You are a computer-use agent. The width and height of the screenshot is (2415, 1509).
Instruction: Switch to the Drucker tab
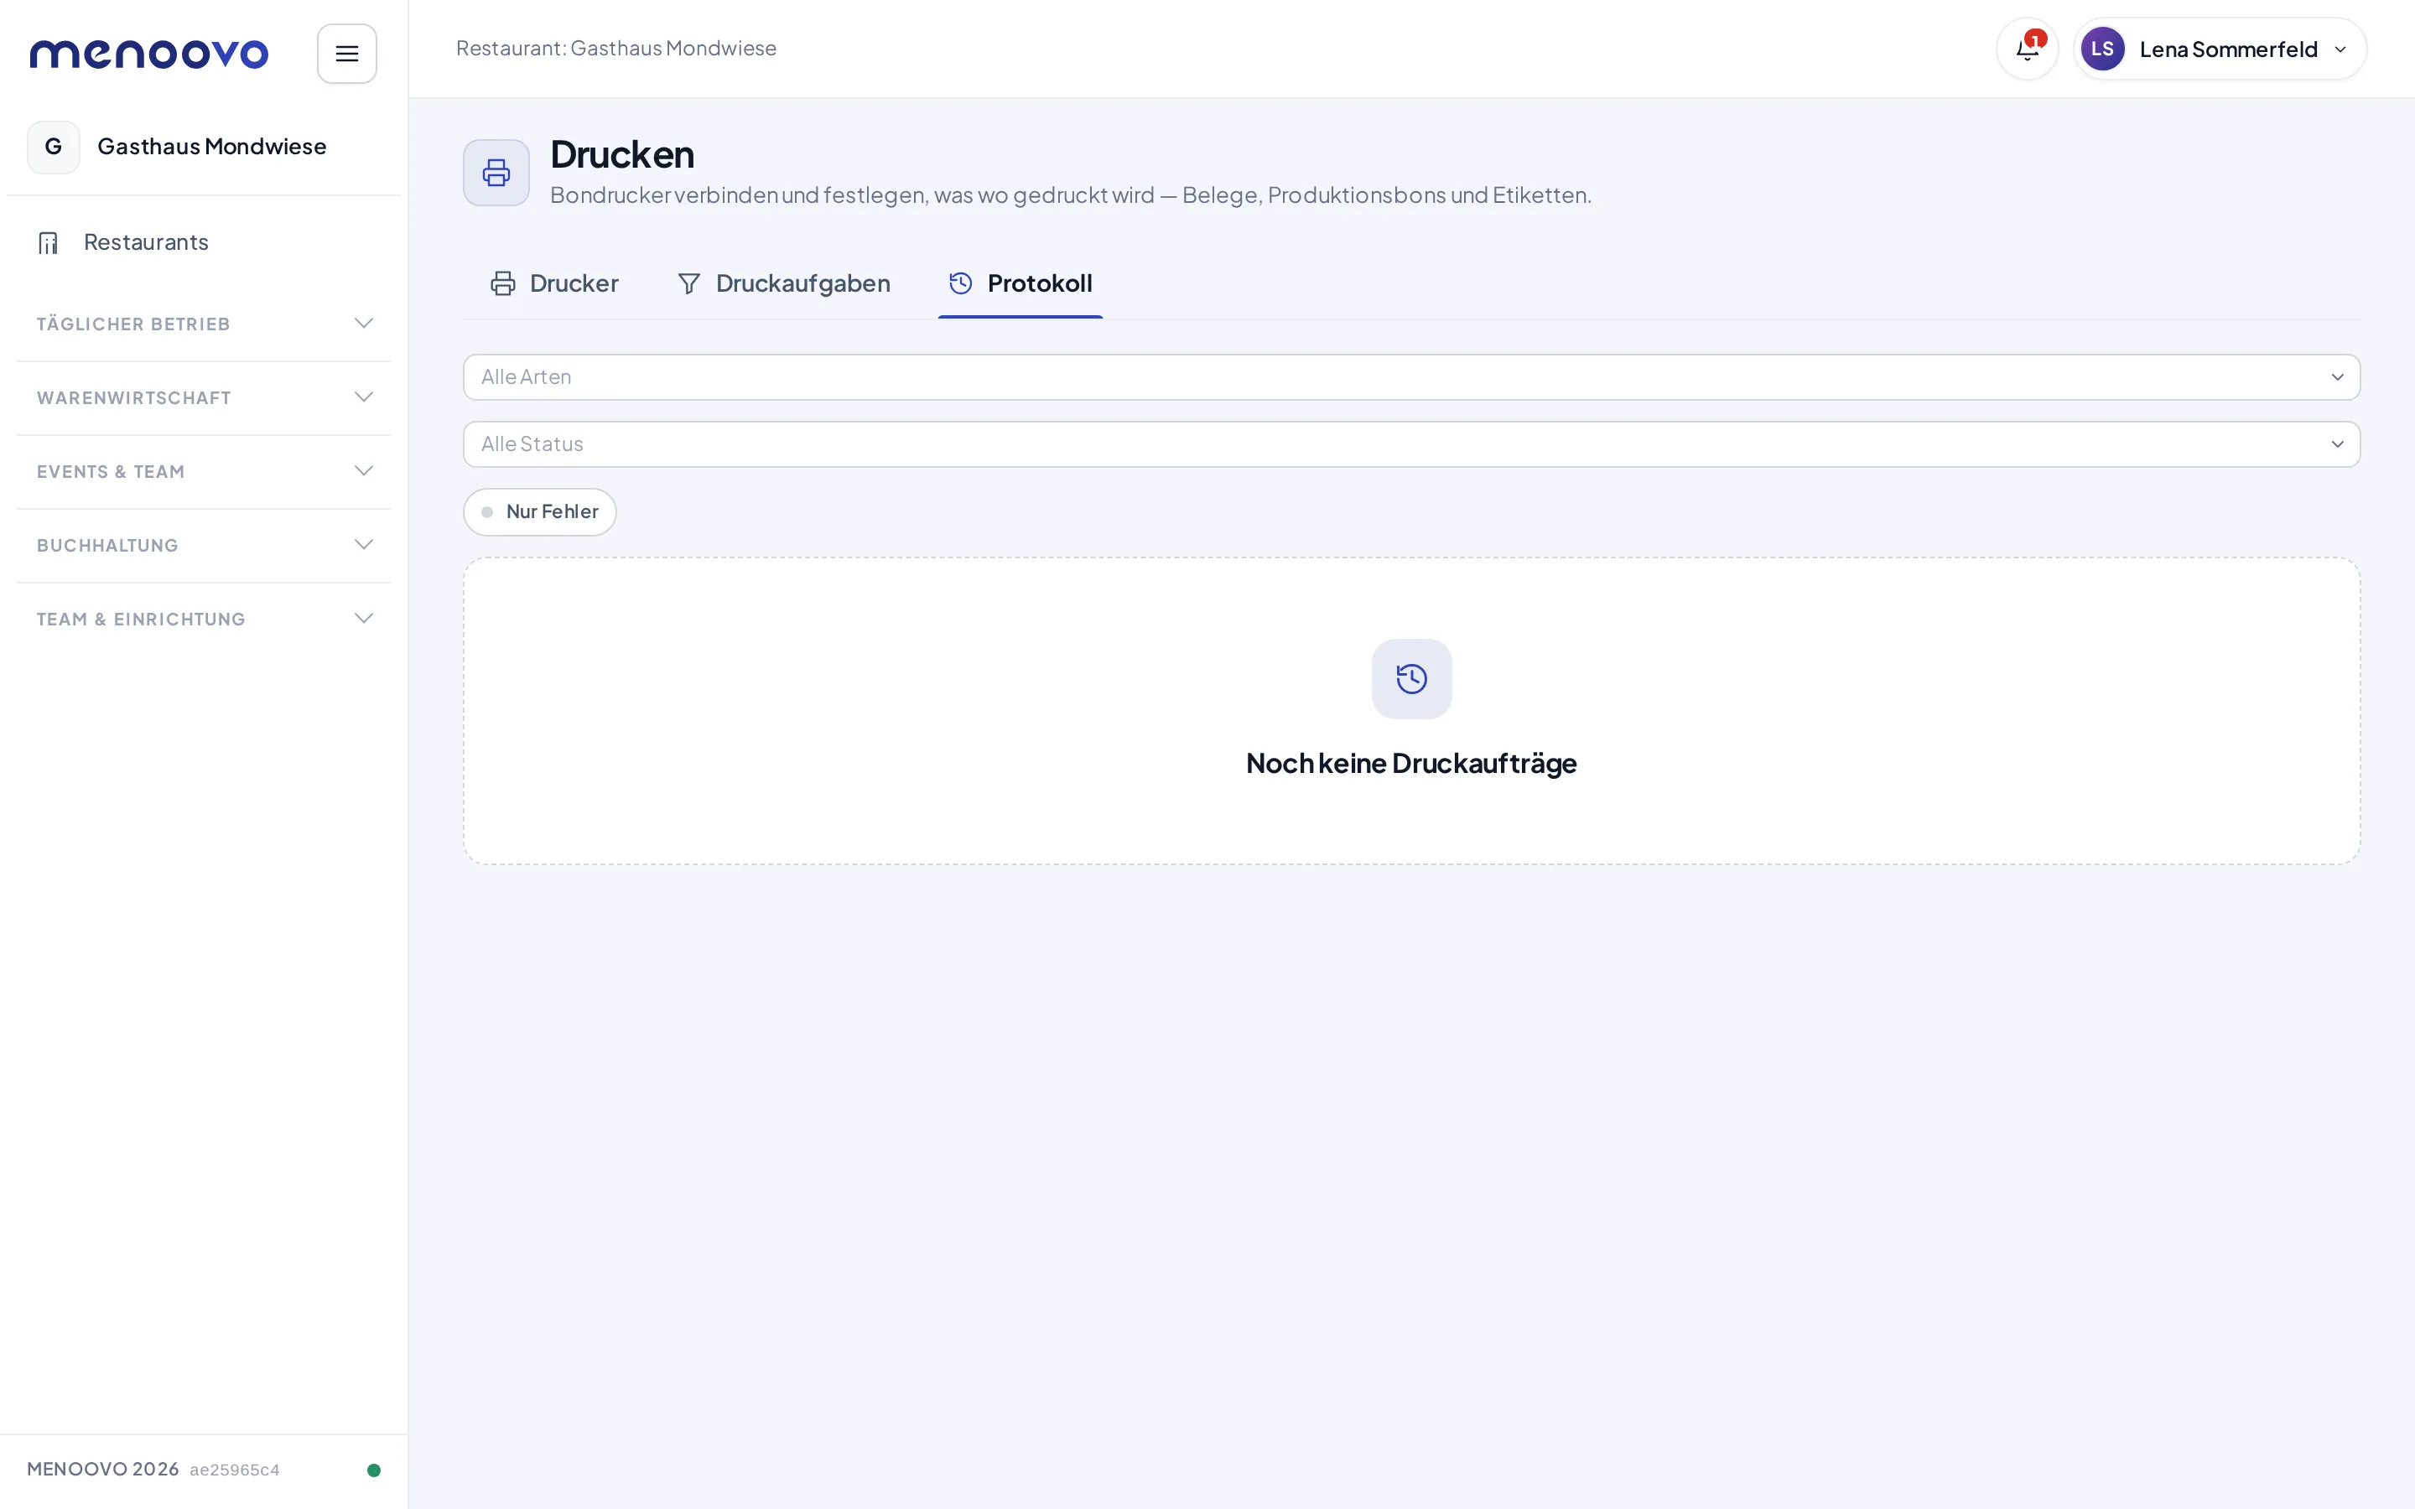553,283
